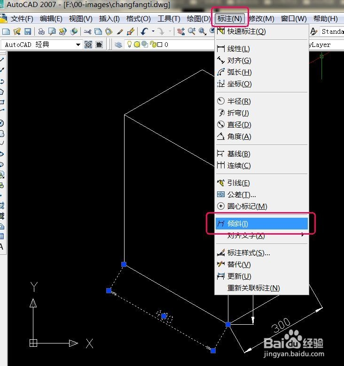Viewport: 344px width, 366px height.
Task: Select the Multiline Text A tool
Action: (1, 246)
